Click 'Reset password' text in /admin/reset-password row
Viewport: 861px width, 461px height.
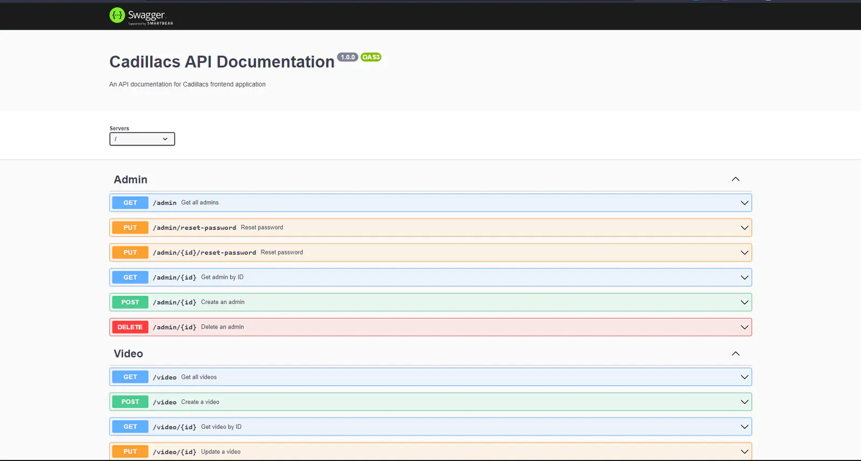(262, 228)
